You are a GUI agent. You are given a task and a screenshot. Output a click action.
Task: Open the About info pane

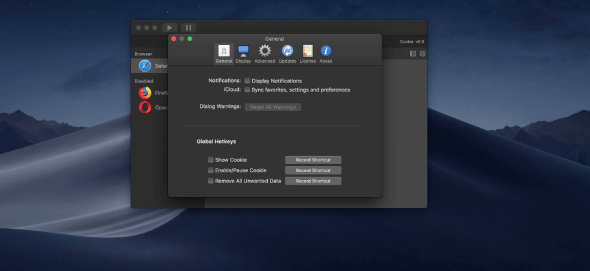pyautogui.click(x=326, y=54)
